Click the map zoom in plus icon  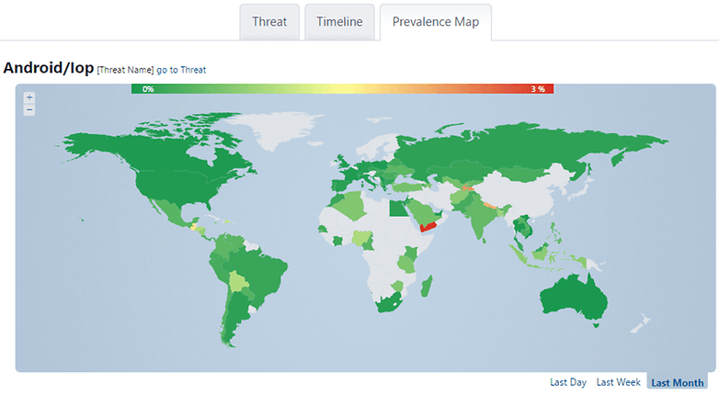[29, 97]
